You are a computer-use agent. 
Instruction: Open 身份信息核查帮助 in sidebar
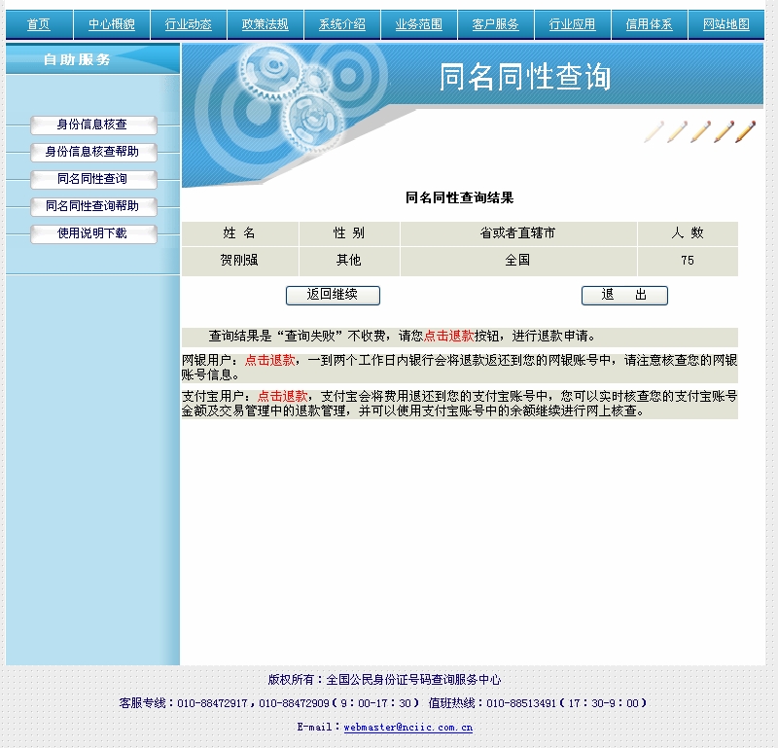(93, 152)
